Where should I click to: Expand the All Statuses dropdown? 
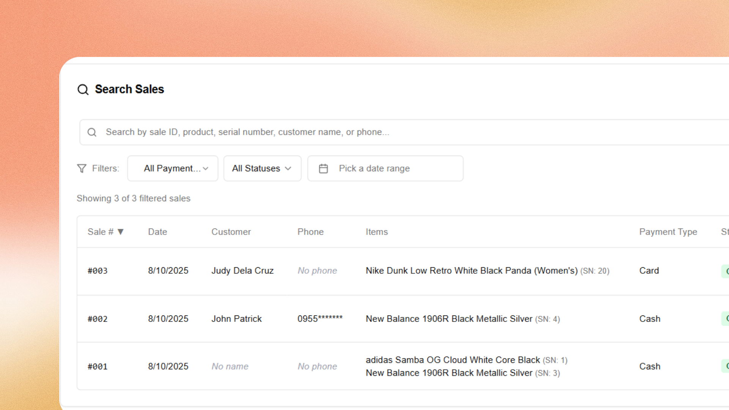point(262,168)
